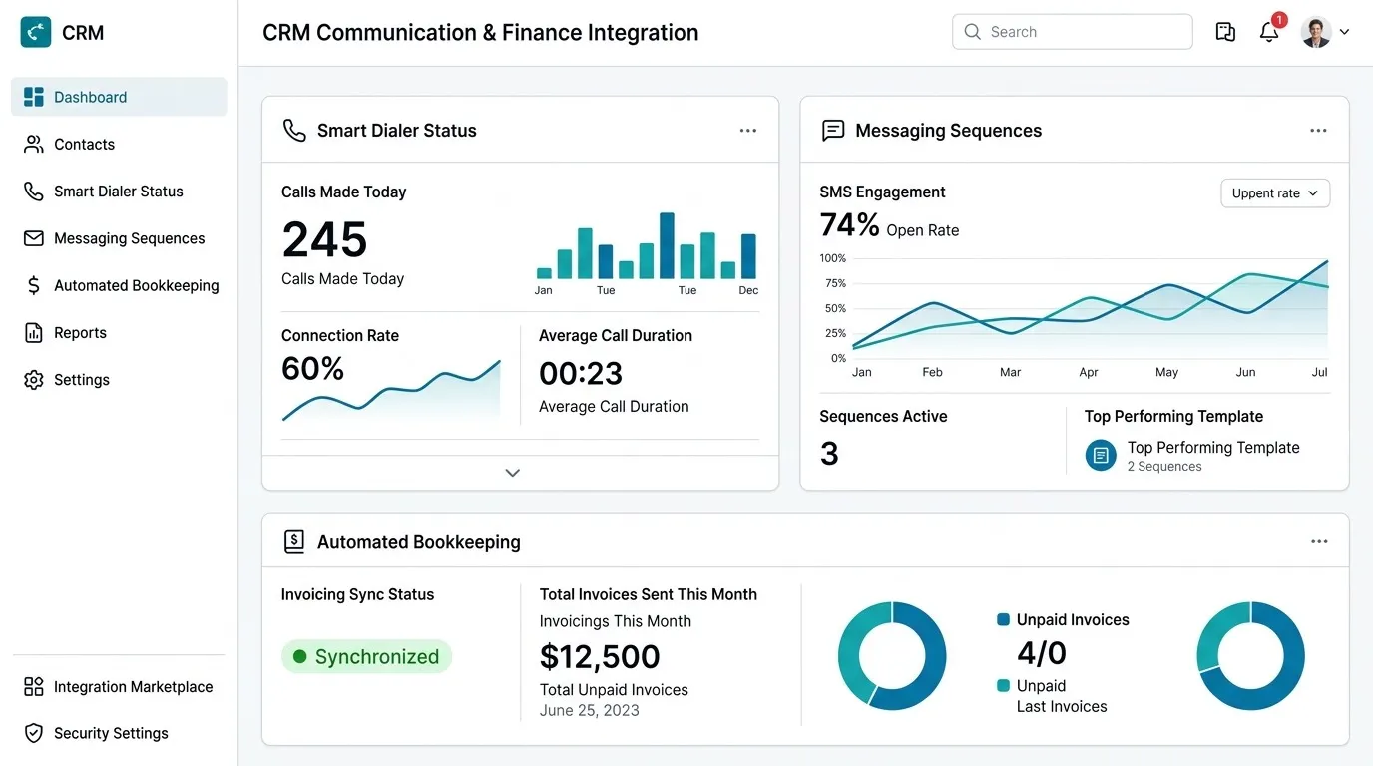Click the Automated Bookkeeping ledger icon in card header
Viewport: 1373px width, 766px height.
(294, 542)
